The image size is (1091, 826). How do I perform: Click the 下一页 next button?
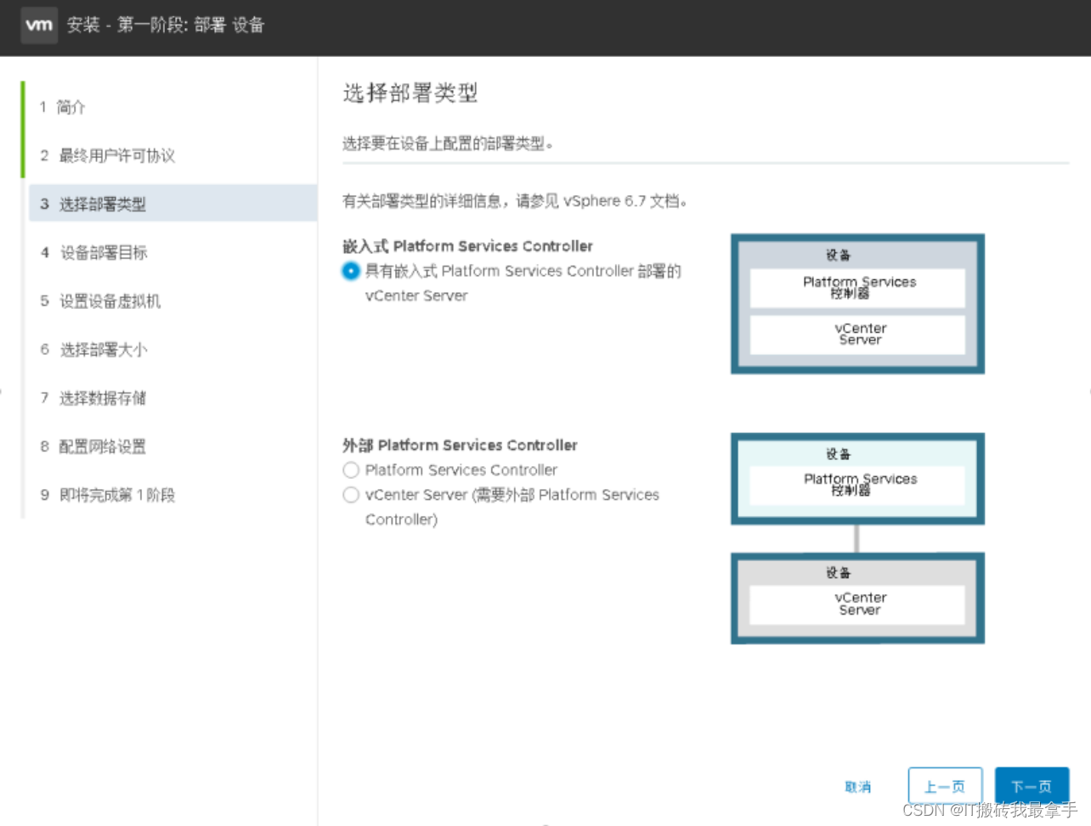(x=1032, y=786)
